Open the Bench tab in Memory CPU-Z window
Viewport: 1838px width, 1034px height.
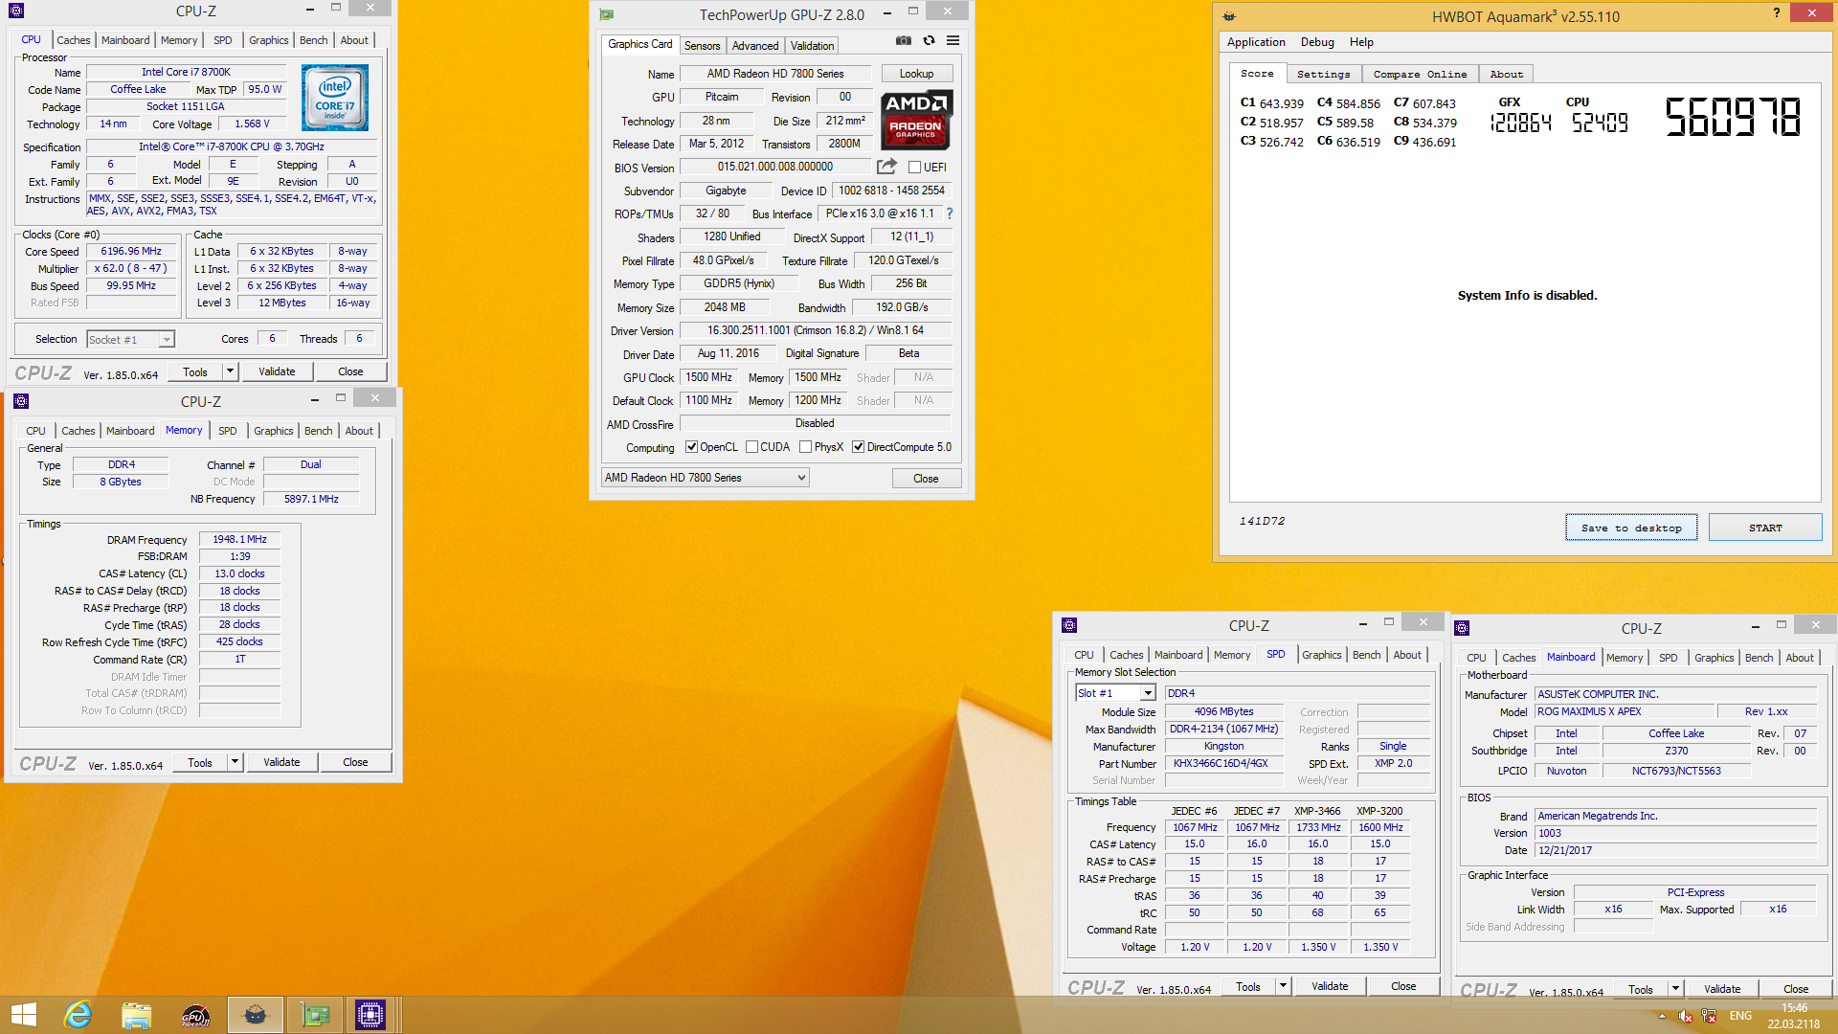(319, 431)
